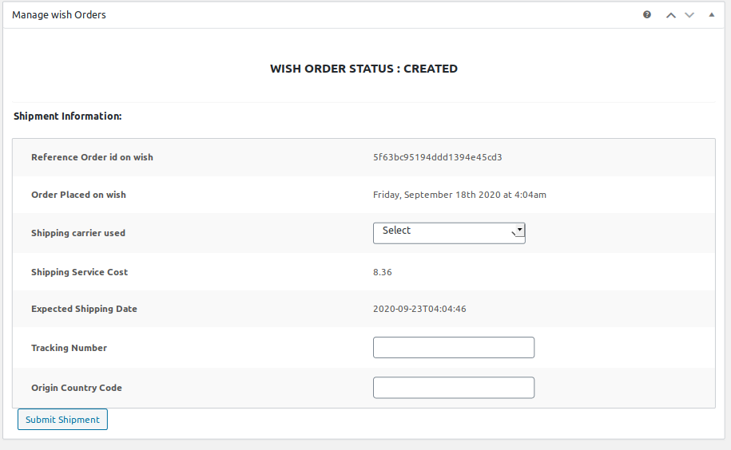
Task: Click the Shipping carrier used label
Action: (77, 233)
